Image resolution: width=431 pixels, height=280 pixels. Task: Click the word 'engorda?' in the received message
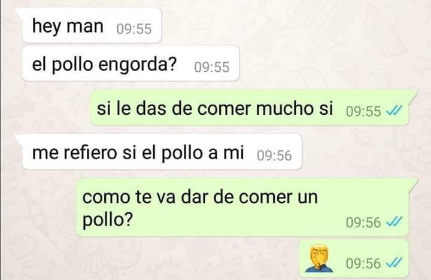[137, 65]
